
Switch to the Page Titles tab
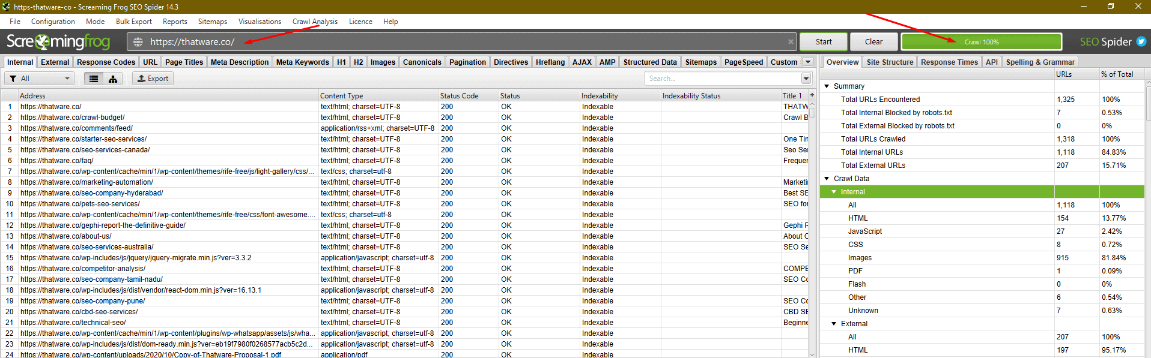click(x=184, y=62)
